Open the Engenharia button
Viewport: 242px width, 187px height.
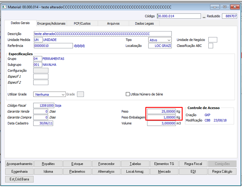[19, 171]
